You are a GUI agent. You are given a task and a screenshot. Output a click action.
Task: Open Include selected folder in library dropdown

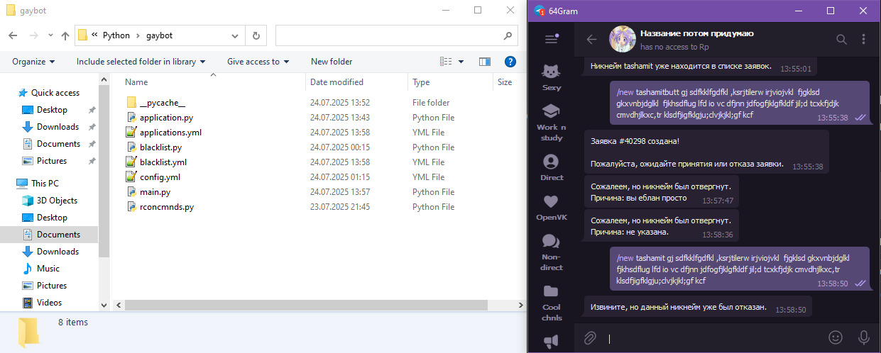tap(141, 62)
